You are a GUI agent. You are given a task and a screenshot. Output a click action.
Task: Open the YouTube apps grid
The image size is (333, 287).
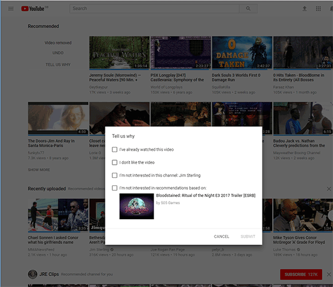pos(318,9)
